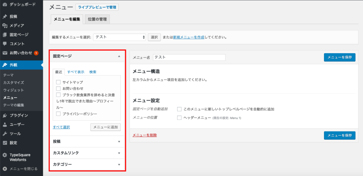Switch to the メニューを編集 tab
The width and height of the screenshot is (363, 176).
point(67,19)
